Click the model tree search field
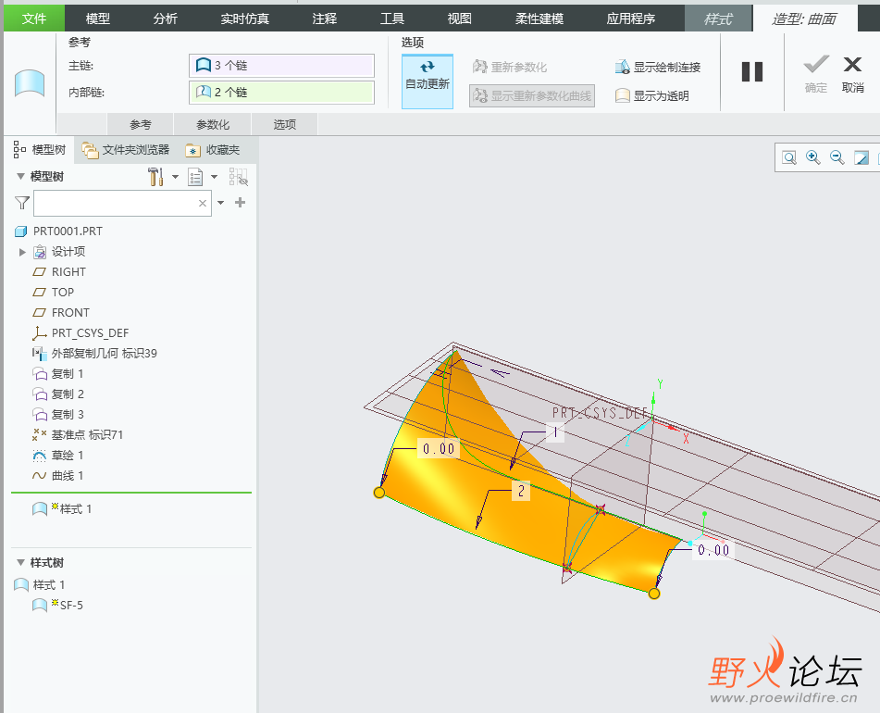This screenshot has height=713, width=880. coord(115,203)
